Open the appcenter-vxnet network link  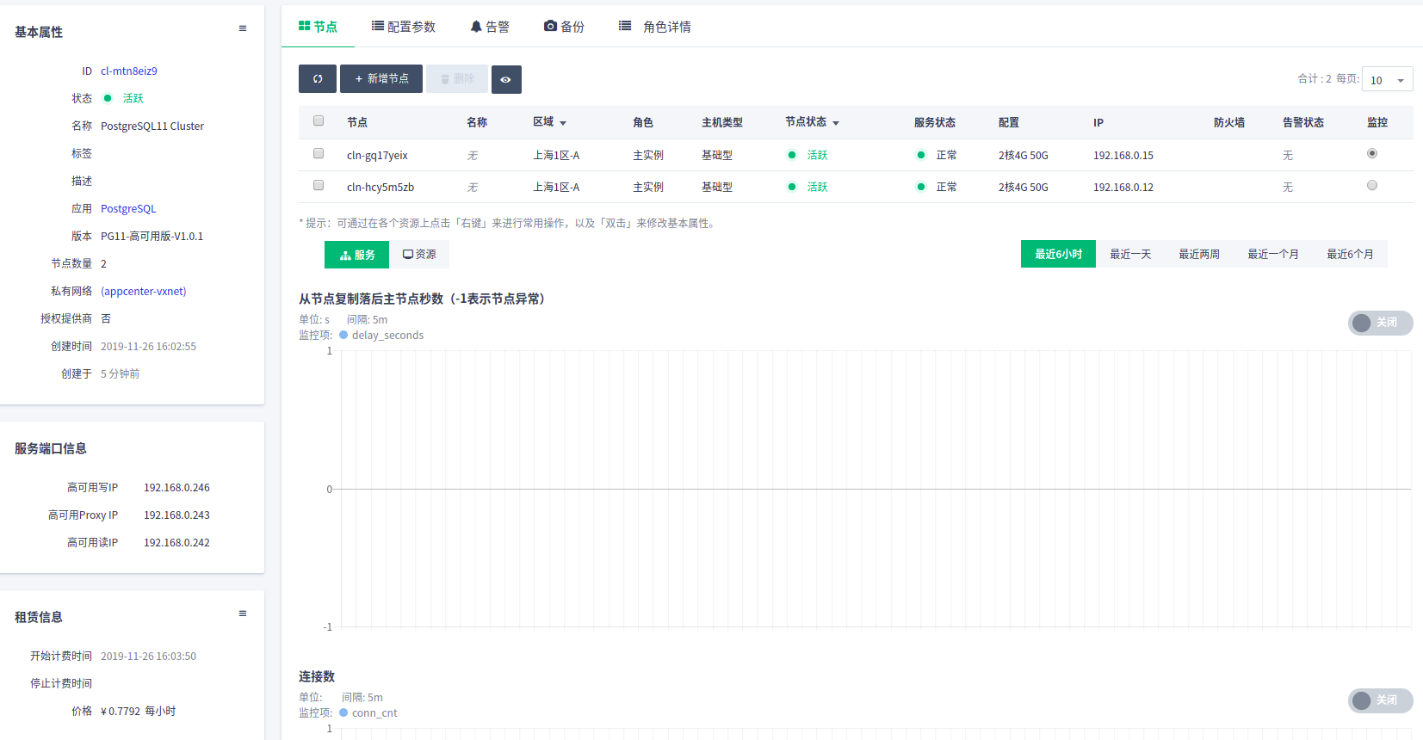pyautogui.click(x=143, y=292)
